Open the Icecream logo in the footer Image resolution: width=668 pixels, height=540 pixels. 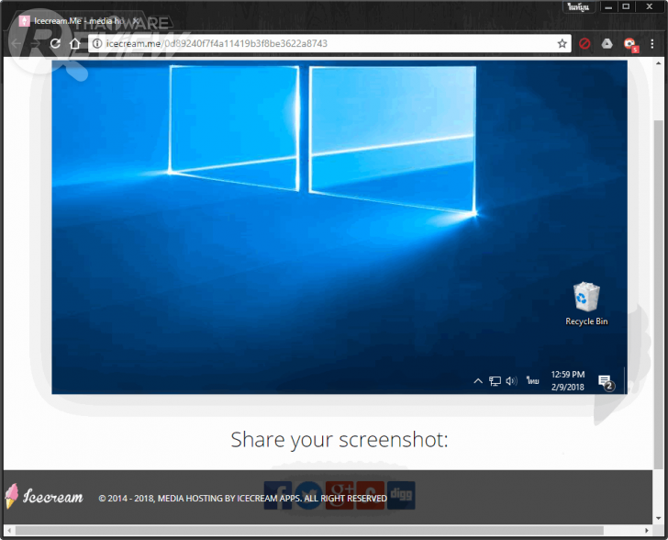pos(44,496)
